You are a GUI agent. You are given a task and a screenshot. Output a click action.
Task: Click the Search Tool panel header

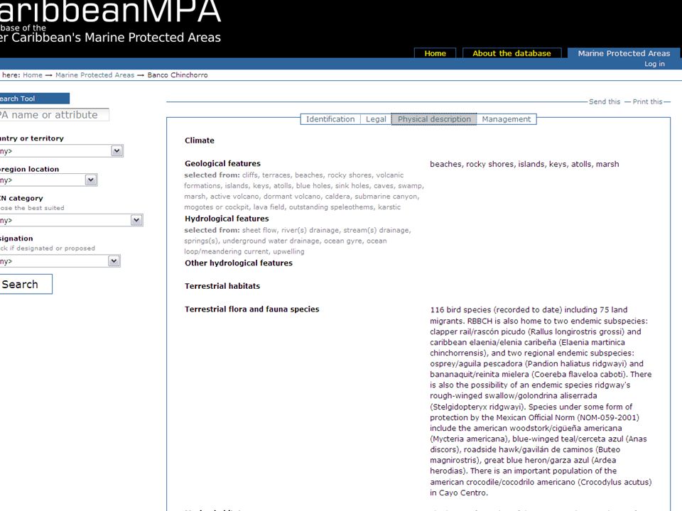pos(34,99)
